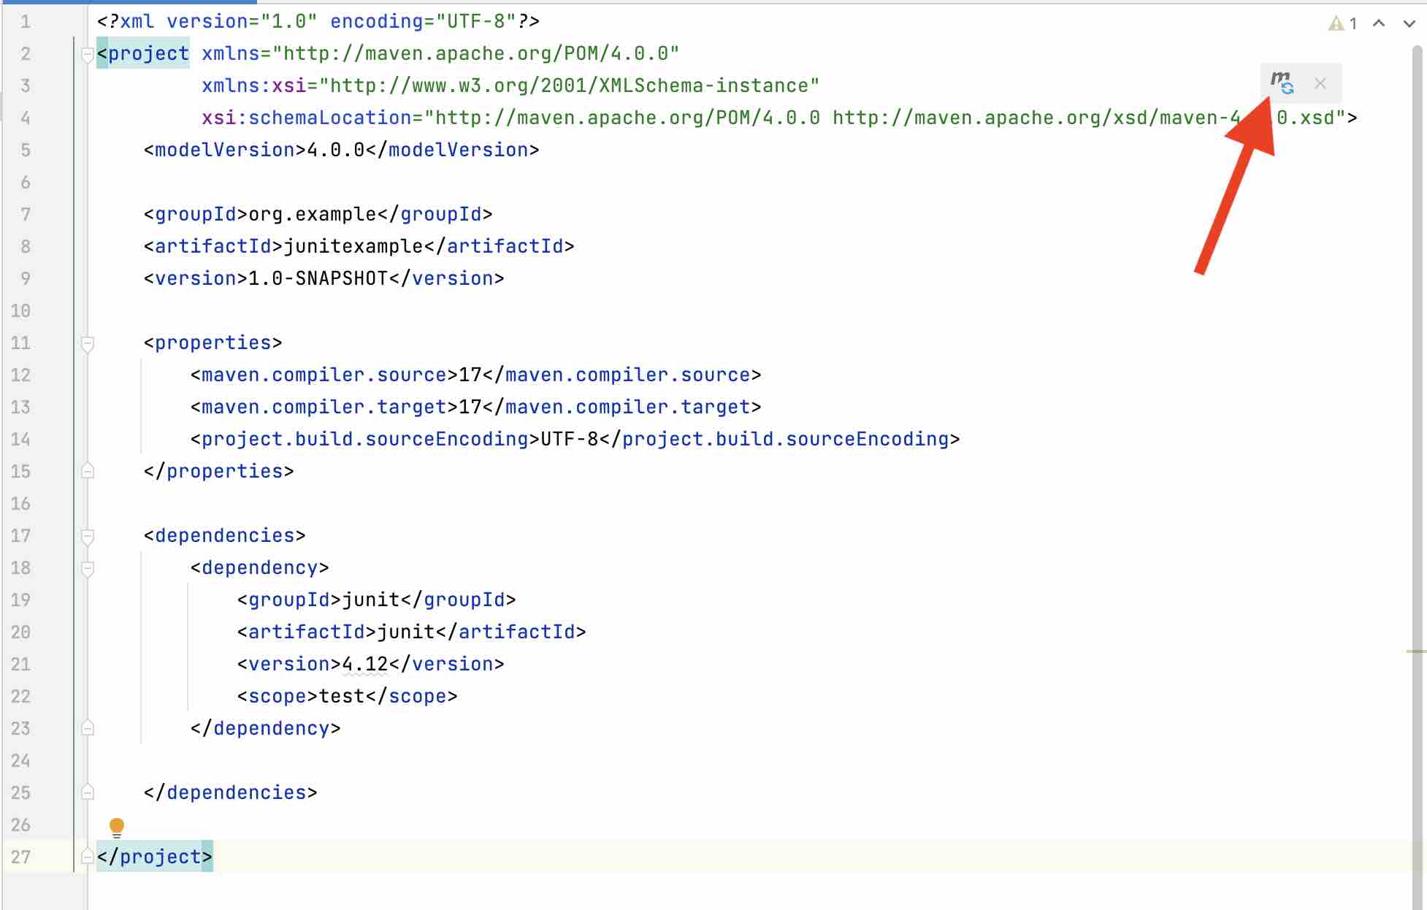Collapse the dependencies block fold marker
The height and width of the screenshot is (910, 1427).
click(88, 535)
